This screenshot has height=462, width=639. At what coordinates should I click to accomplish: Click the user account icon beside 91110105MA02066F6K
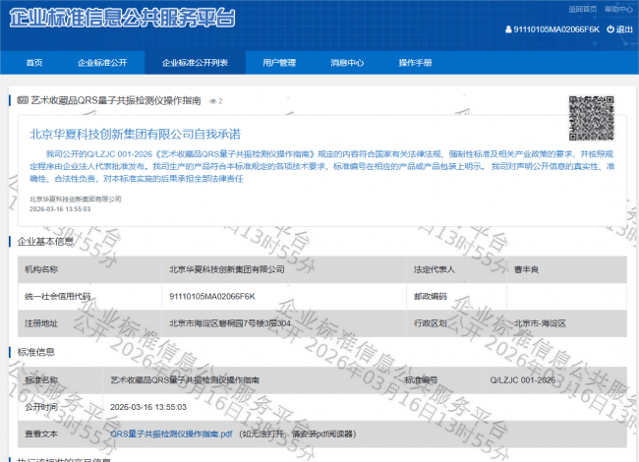pos(508,29)
